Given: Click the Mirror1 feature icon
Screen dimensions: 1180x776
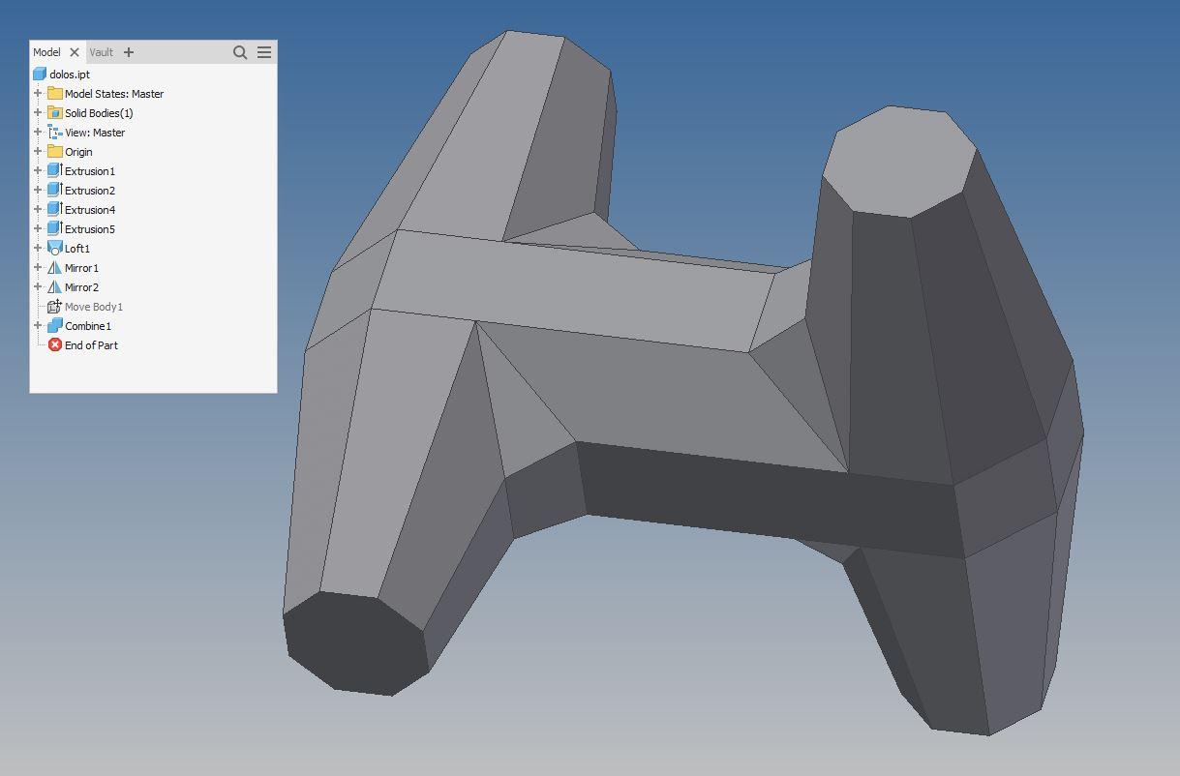Looking at the screenshot, I should [x=55, y=268].
